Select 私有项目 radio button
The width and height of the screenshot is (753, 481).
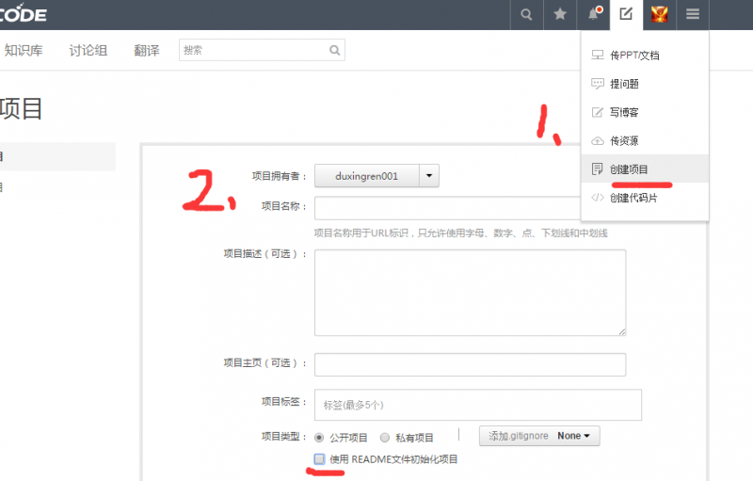point(385,437)
